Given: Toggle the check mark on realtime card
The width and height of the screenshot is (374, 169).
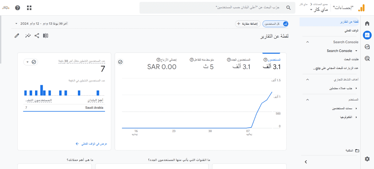Looking at the screenshot, I should 34,62.
